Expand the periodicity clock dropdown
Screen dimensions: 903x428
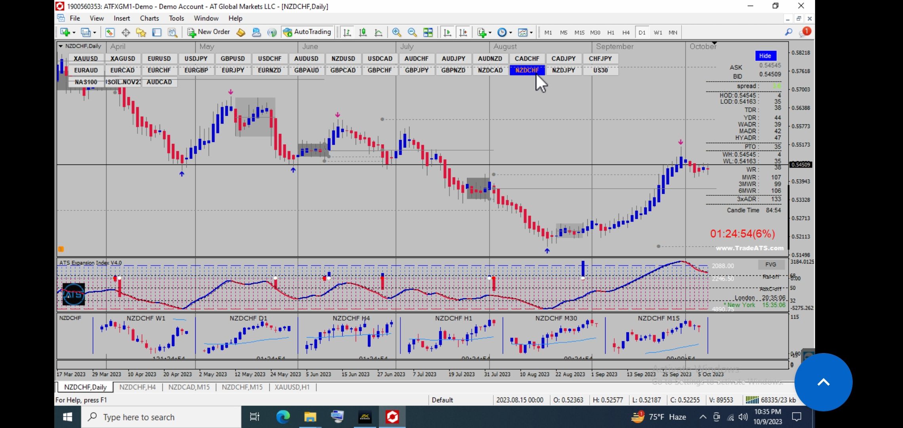click(511, 32)
